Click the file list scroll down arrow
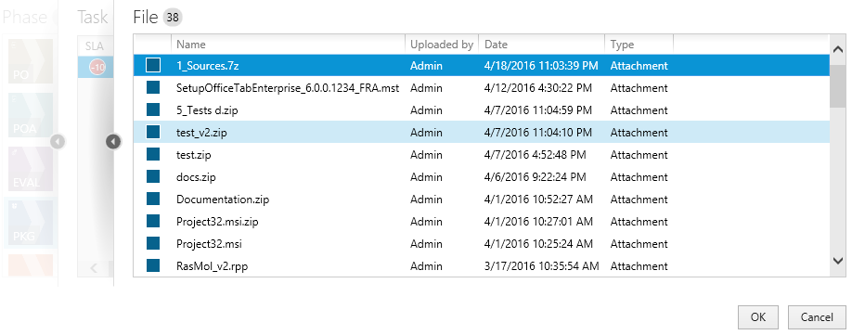Image resolution: width=852 pixels, height=335 pixels. click(x=838, y=261)
